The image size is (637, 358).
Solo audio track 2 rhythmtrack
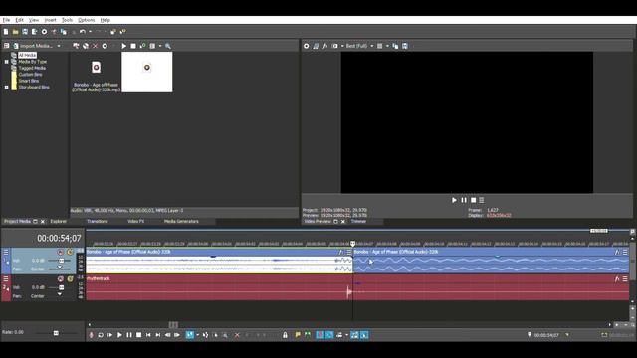70,279
